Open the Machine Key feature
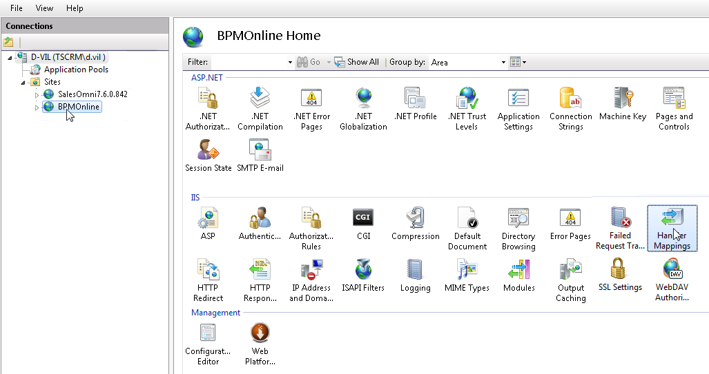 pos(623,104)
